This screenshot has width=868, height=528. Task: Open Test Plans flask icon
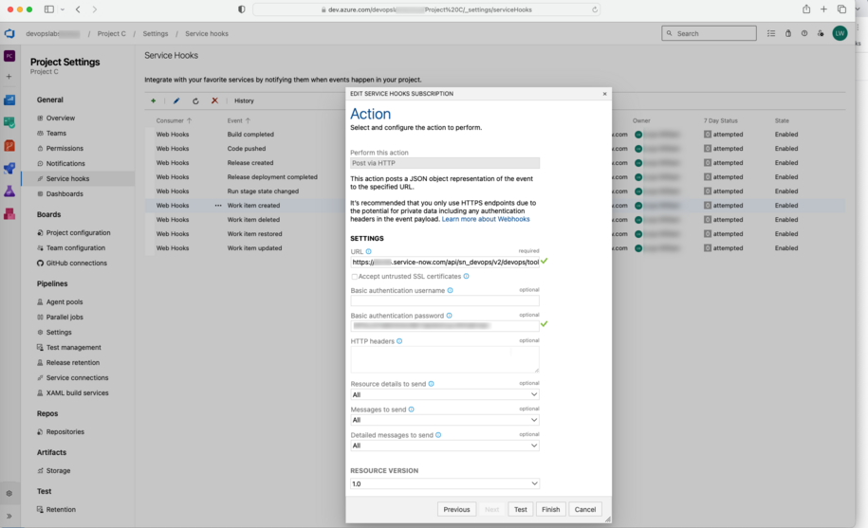click(9, 191)
